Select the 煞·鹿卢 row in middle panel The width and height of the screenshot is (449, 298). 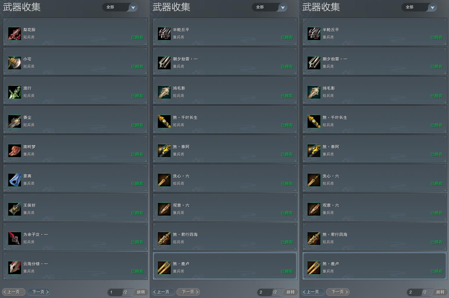tap(225, 266)
